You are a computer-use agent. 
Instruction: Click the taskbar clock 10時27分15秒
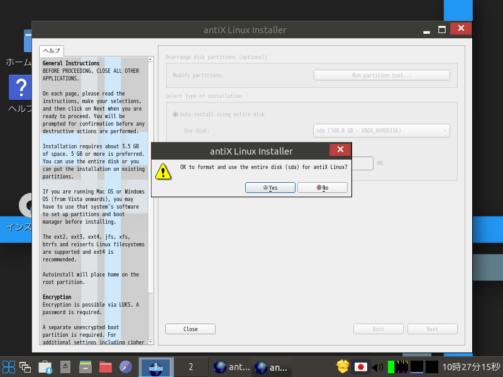click(471, 367)
